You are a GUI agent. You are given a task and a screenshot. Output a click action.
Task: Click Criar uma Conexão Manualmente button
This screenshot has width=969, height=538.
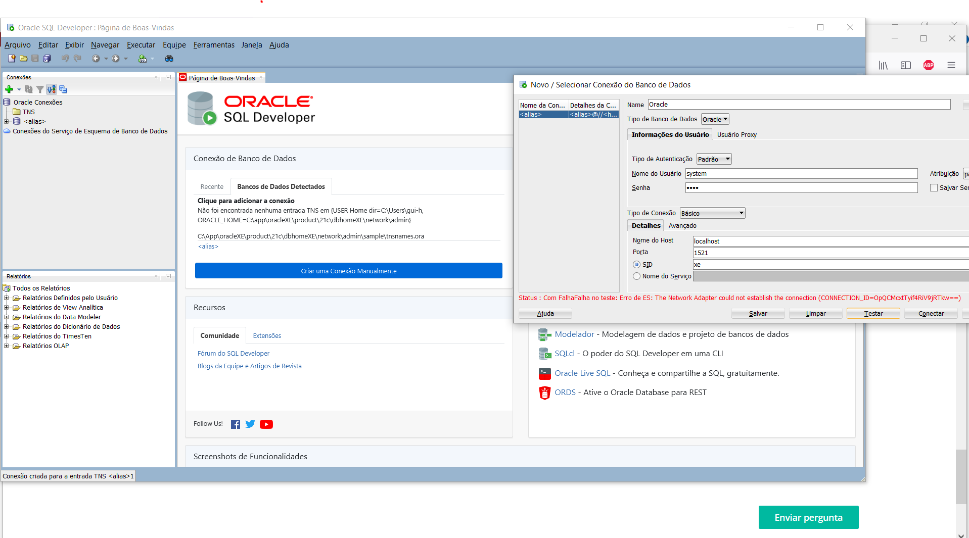pos(349,271)
